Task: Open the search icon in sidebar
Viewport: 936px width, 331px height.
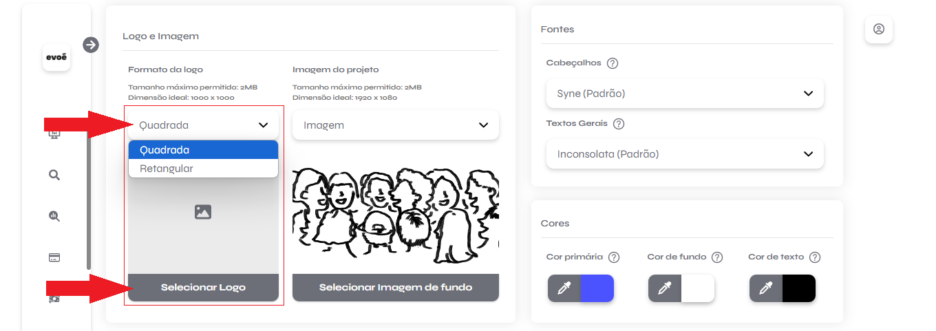Action: pos(54,175)
